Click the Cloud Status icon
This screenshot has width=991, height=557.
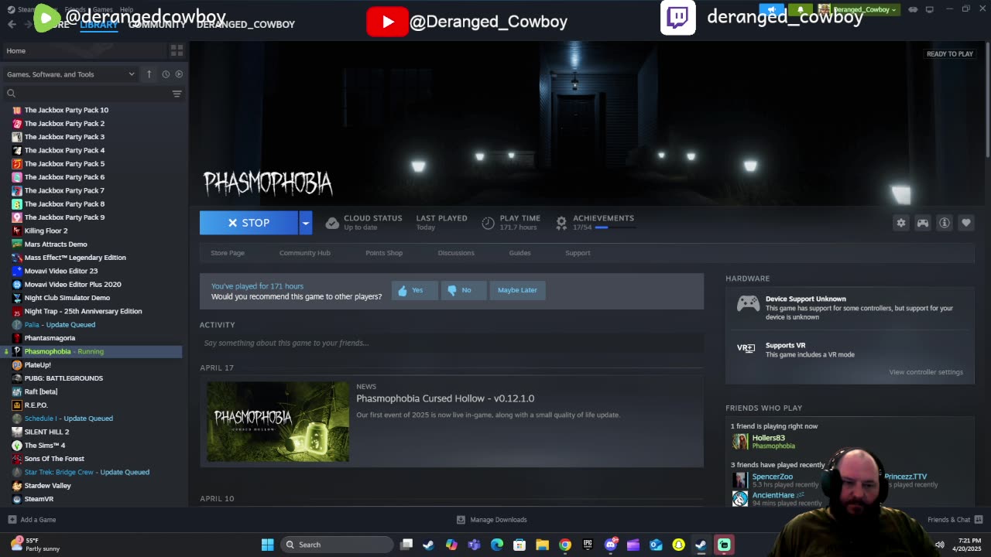[332, 223]
